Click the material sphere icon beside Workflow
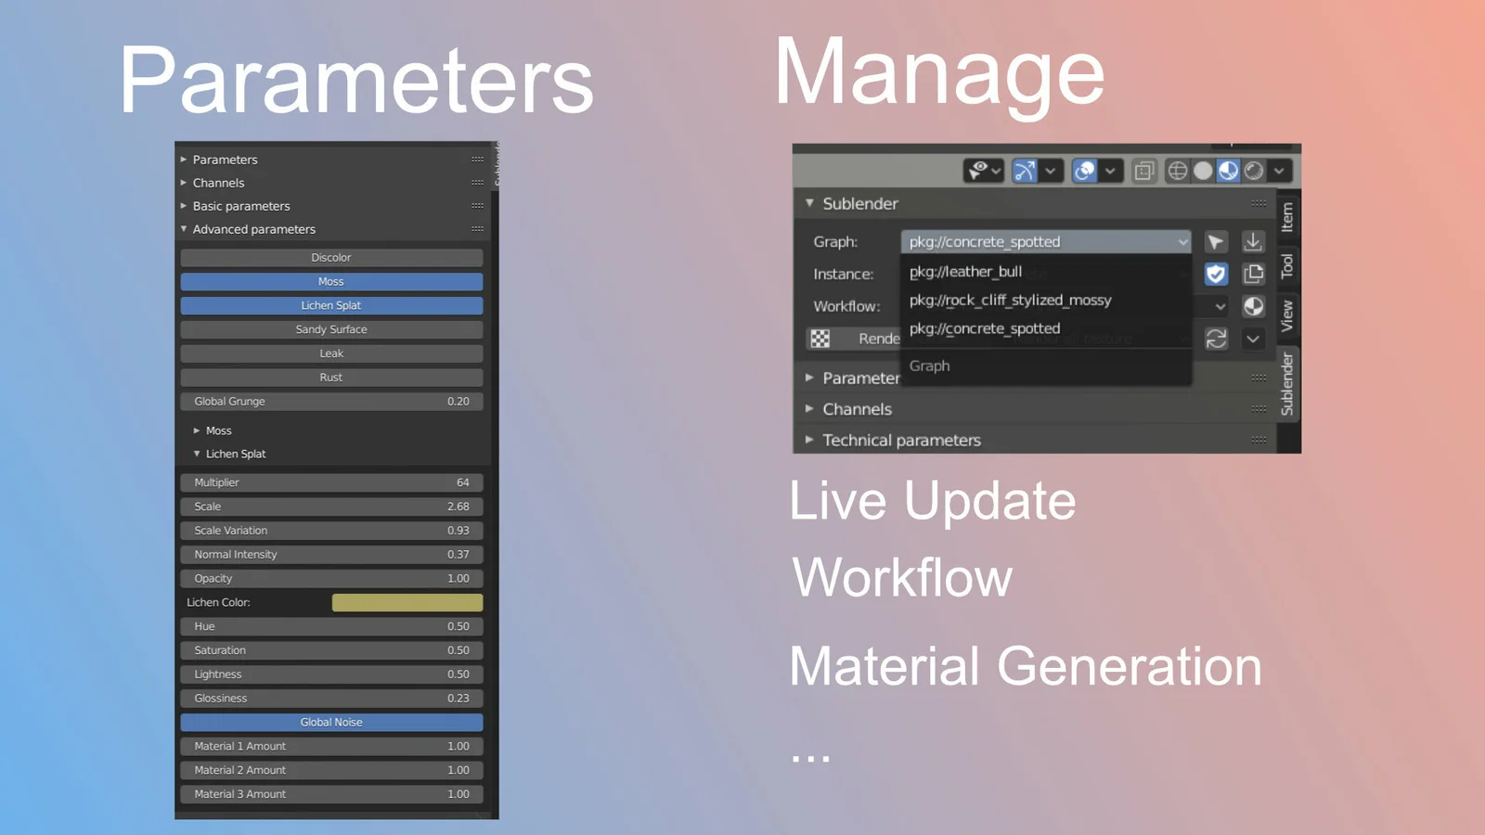The width and height of the screenshot is (1485, 835). (1253, 306)
